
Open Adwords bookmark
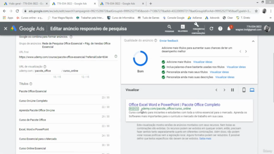point(212,18)
